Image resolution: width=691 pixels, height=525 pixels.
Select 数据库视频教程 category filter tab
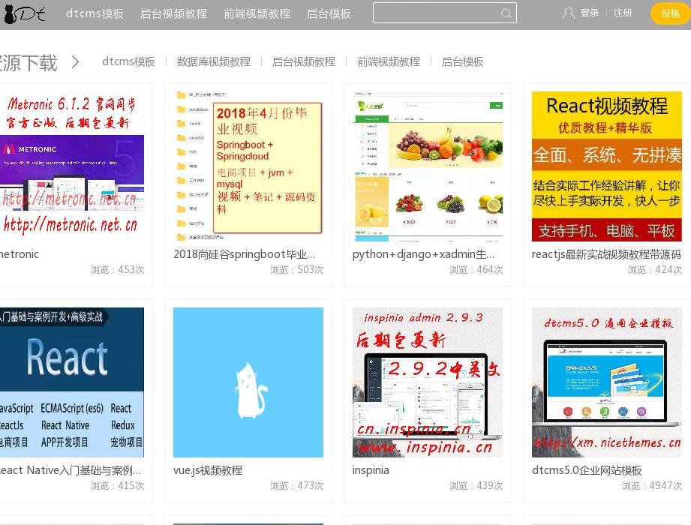point(214,61)
